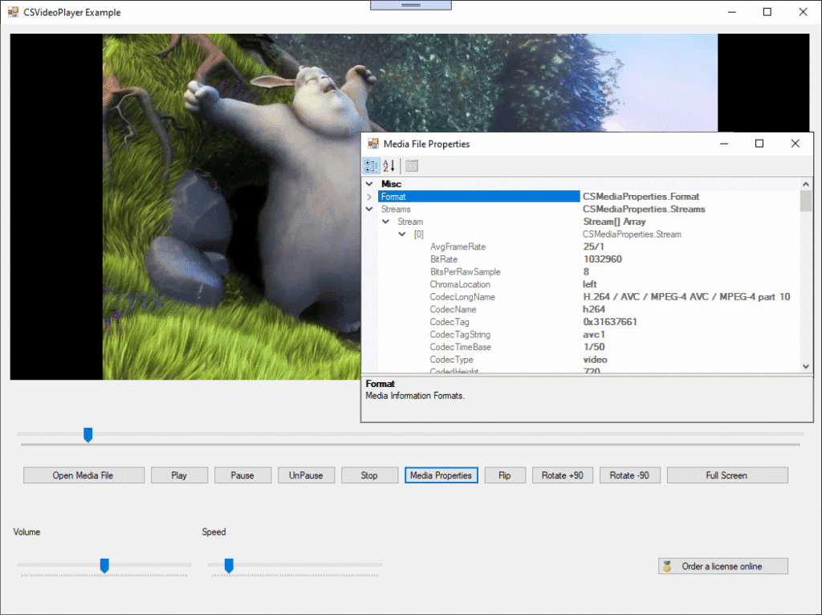Open a media file

click(83, 474)
